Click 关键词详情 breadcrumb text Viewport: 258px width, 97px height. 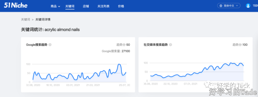(x=43, y=20)
